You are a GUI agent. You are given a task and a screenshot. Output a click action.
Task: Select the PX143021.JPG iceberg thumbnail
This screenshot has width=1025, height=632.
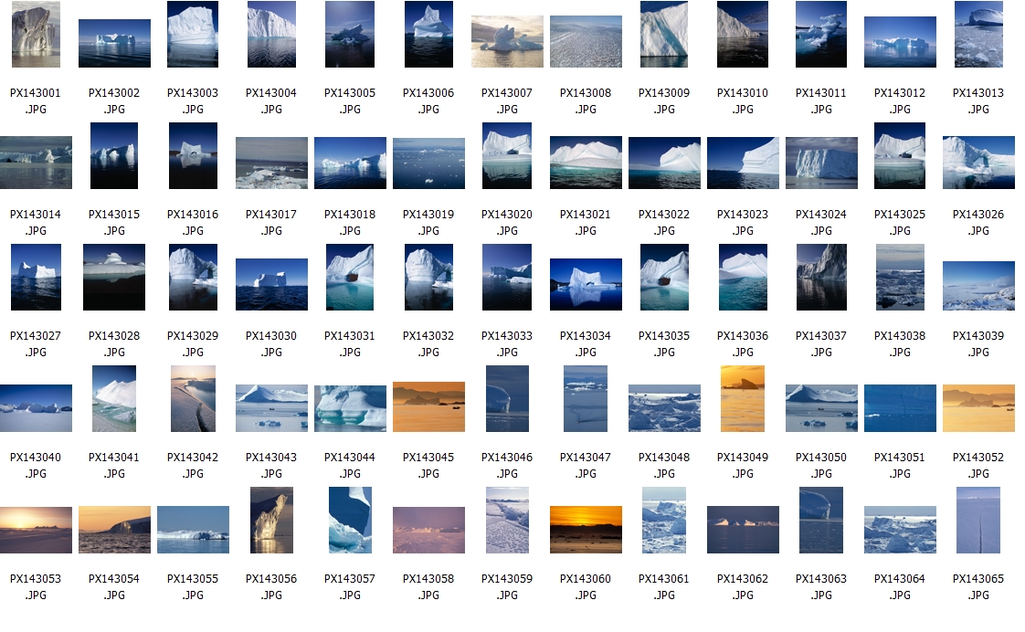(586, 163)
